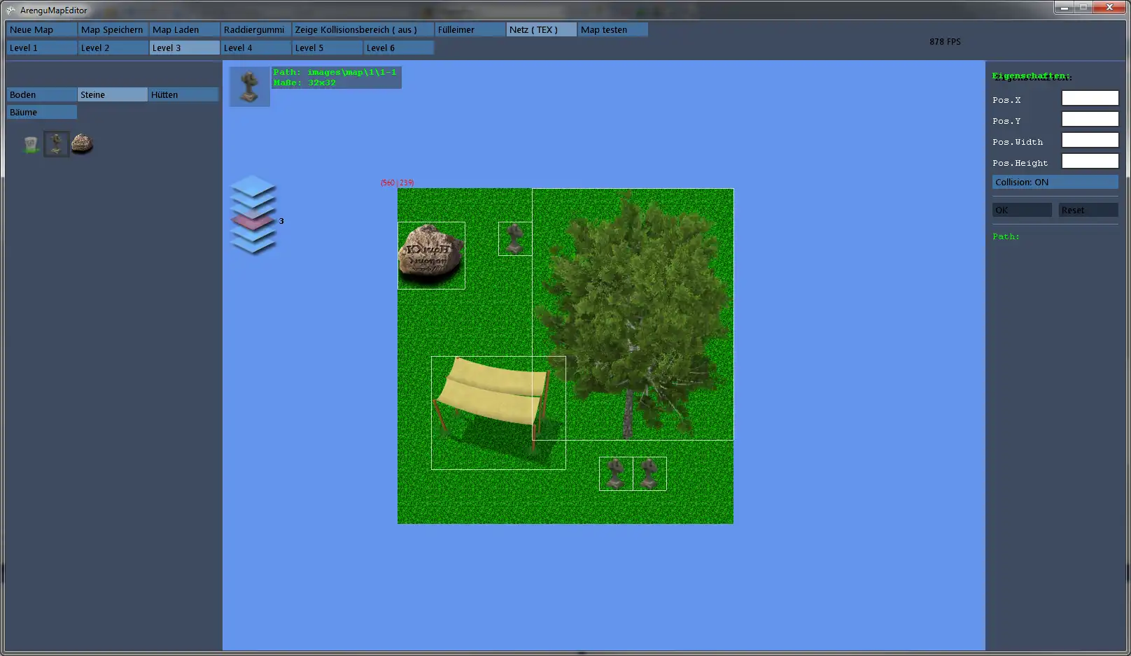Select the left cross at map bottom
The width and height of the screenshot is (1131, 656).
(616, 473)
